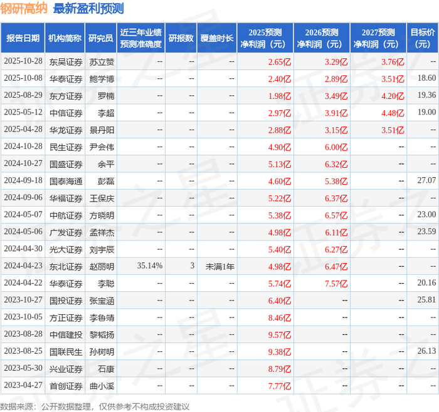The image size is (439, 412).
Task: Click the 4.48亿 forecast value
Action: pos(393,113)
